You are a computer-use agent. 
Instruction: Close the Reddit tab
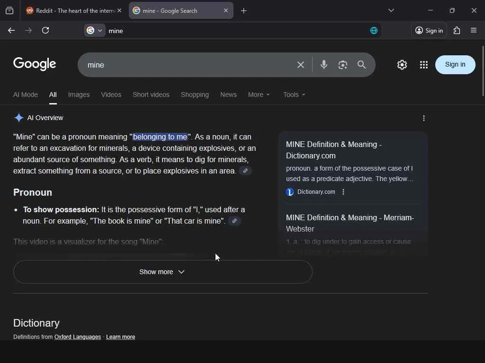click(119, 10)
